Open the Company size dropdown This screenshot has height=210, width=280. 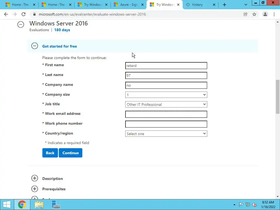click(x=166, y=95)
